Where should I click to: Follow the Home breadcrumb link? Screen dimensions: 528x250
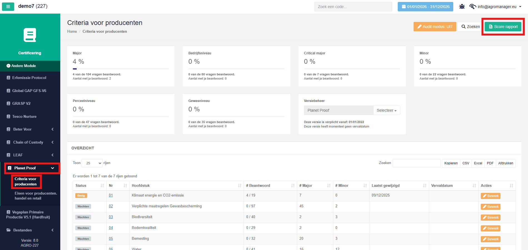[x=72, y=32]
